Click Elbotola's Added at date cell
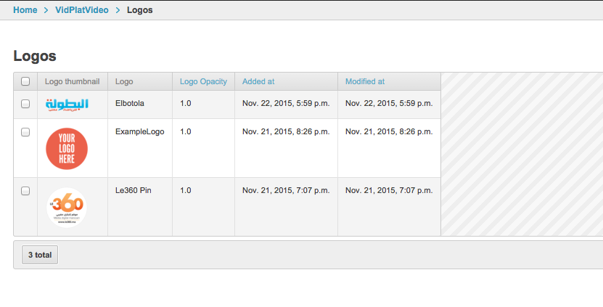This screenshot has width=603, height=307. 286,104
